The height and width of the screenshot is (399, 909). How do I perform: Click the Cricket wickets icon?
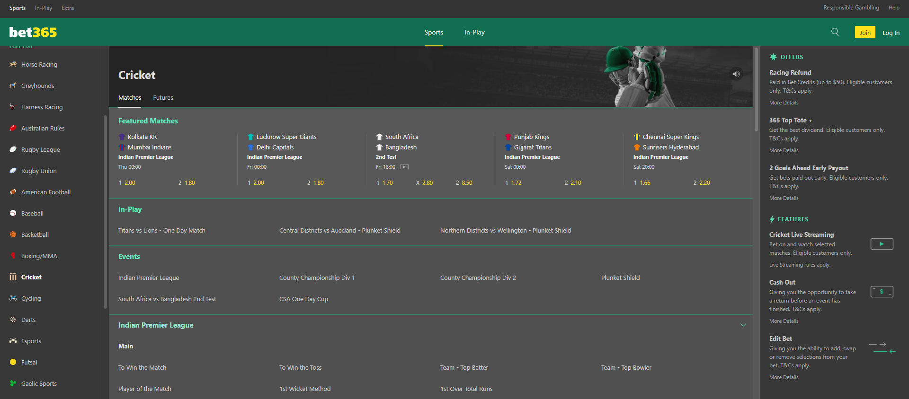click(x=13, y=277)
